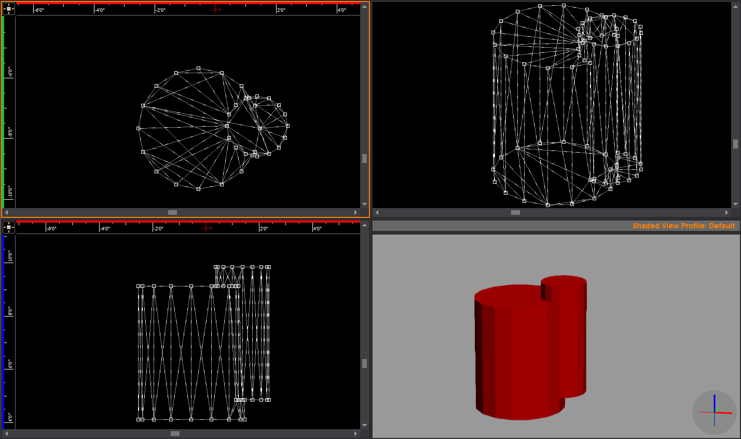Click the vertical scrollbar thumb of the top-left viewport

(x=364, y=158)
